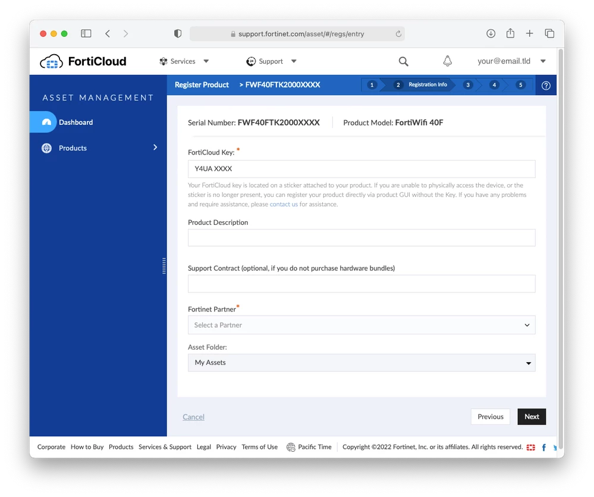Screen dimensions: 594x497
Task: Go to wizard step 3
Action: (468, 85)
